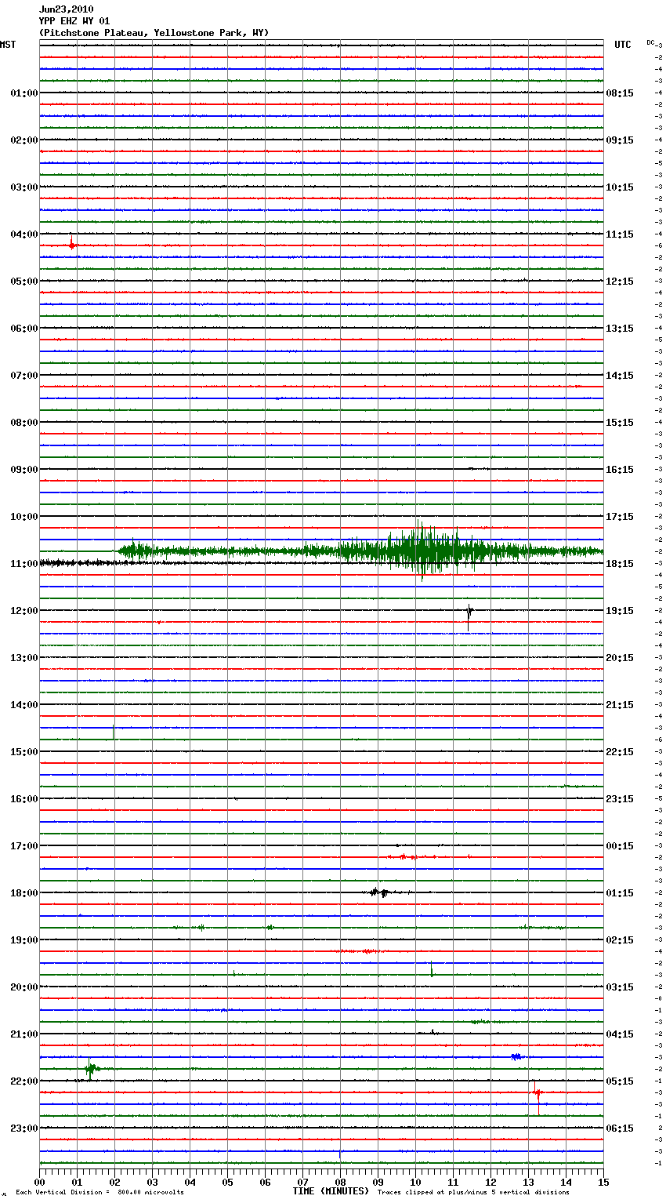Select the '05:00' MST hour label
This screenshot has width=666, height=1203.
coord(24,282)
